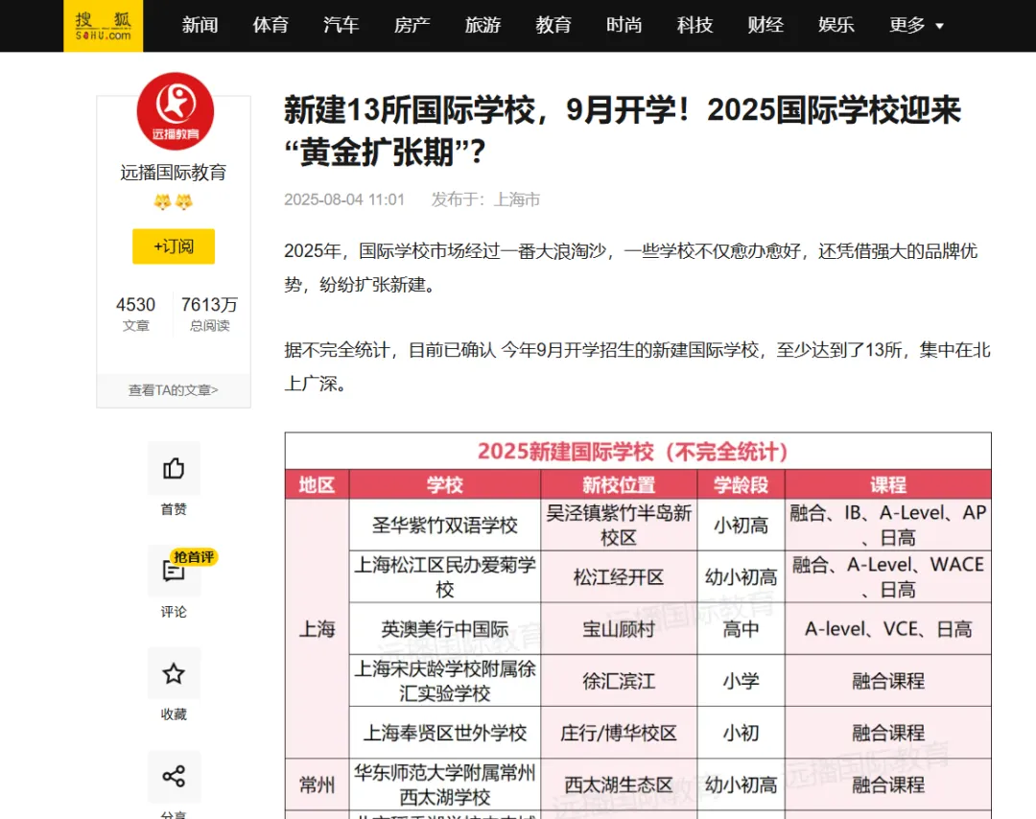Click the 小初 age-stage cell

[741, 733]
